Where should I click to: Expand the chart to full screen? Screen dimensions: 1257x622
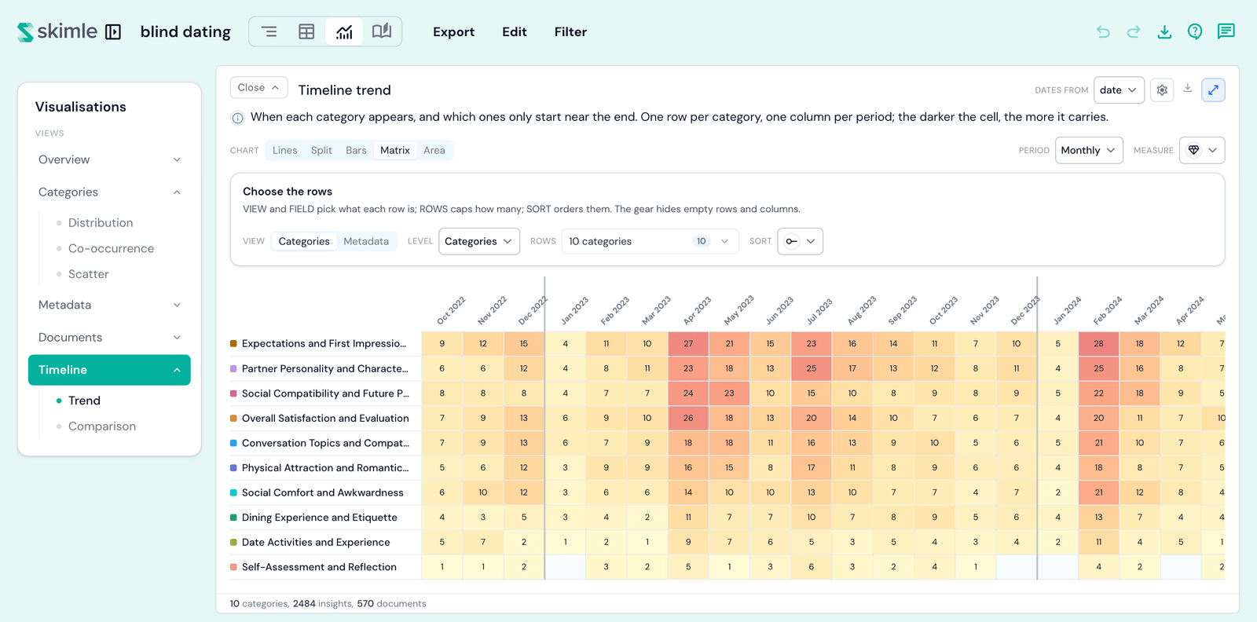pyautogui.click(x=1213, y=90)
